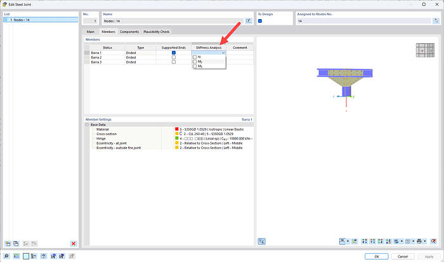Click the greyed script function icon
The image size is (444, 262).
[72, 256]
